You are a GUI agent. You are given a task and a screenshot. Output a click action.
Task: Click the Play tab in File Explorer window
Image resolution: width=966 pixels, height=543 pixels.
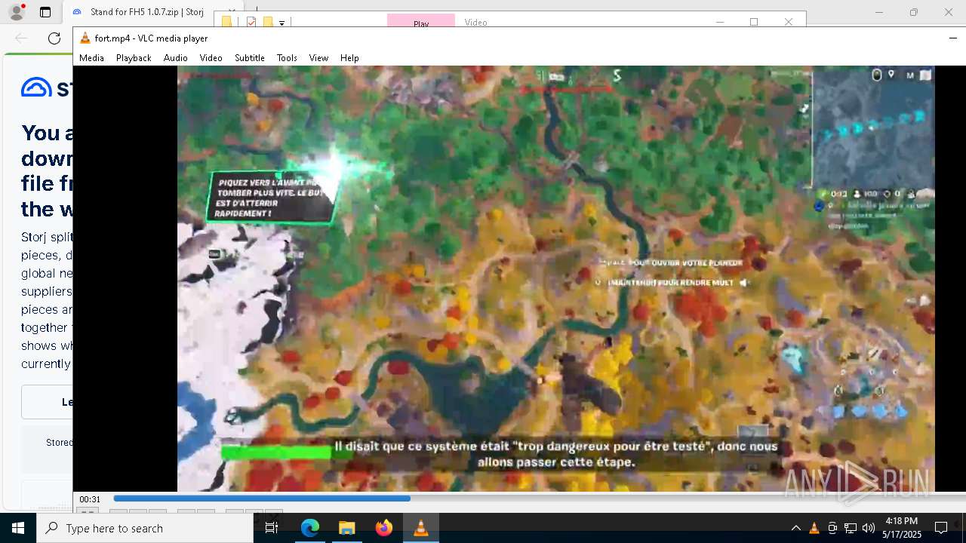click(x=421, y=22)
